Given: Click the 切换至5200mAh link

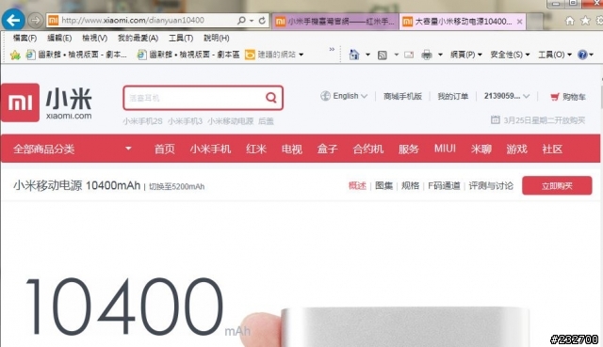Looking at the screenshot, I should point(176,186).
